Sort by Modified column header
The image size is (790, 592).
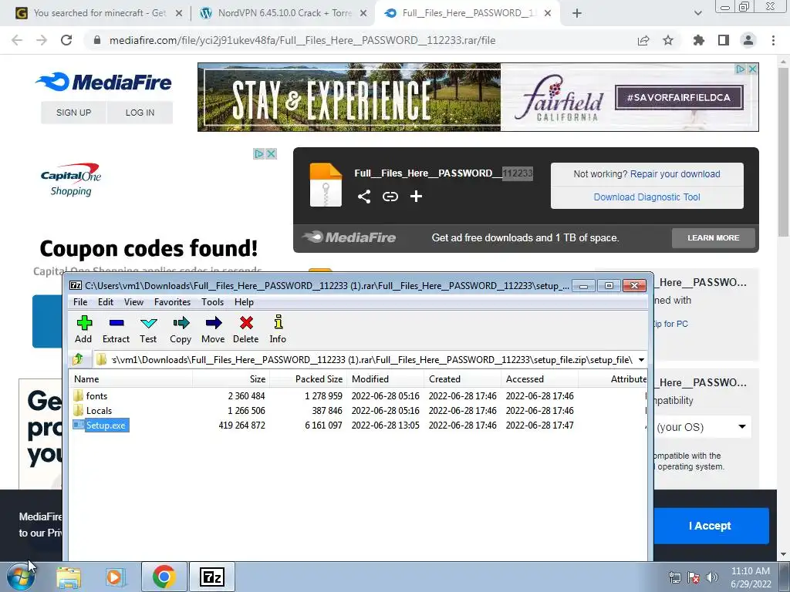[385, 378]
